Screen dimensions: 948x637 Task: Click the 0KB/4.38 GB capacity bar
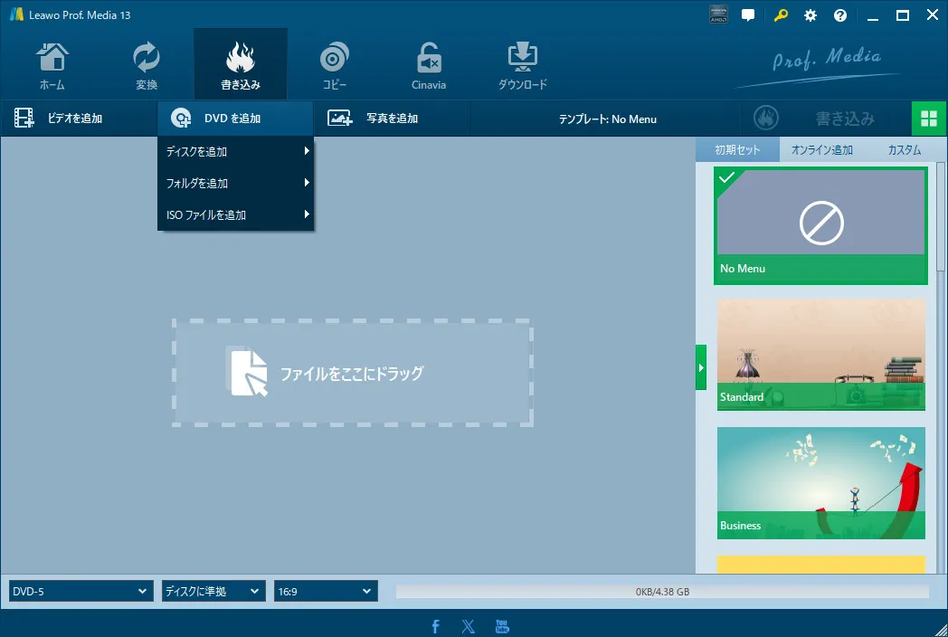click(662, 592)
